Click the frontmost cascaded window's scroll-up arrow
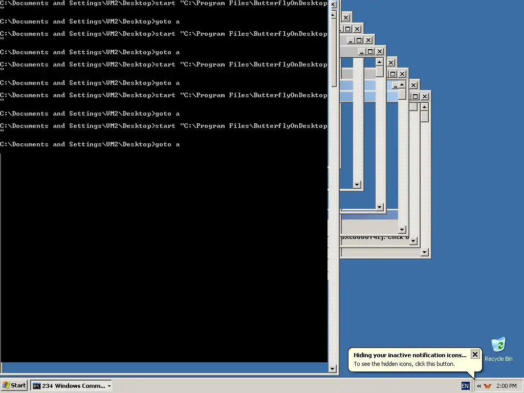This screenshot has height=393, width=524. (424, 107)
